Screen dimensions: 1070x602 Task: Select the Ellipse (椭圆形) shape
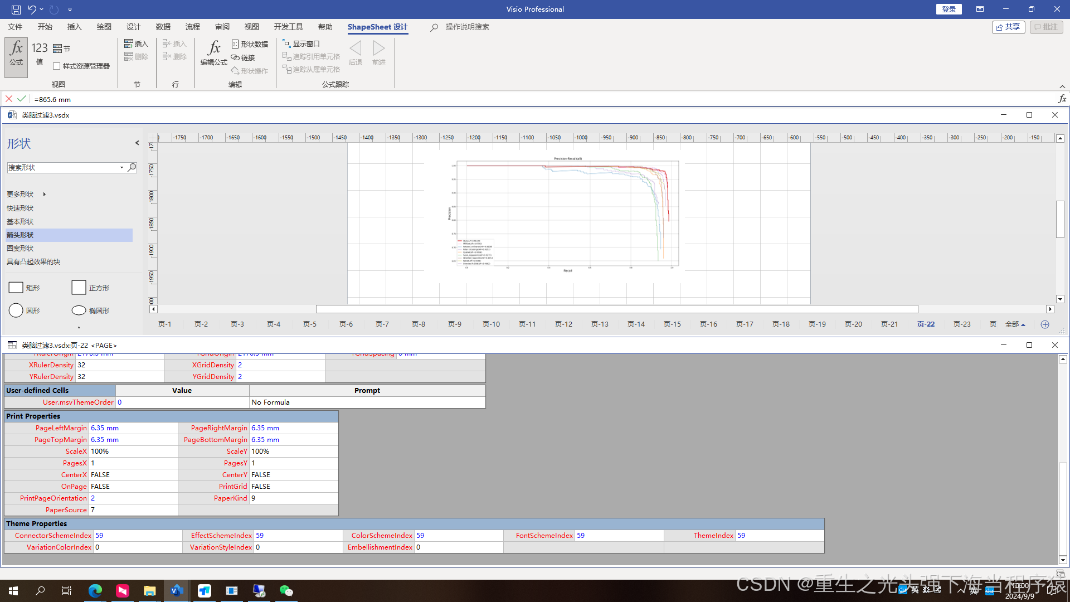pos(91,310)
